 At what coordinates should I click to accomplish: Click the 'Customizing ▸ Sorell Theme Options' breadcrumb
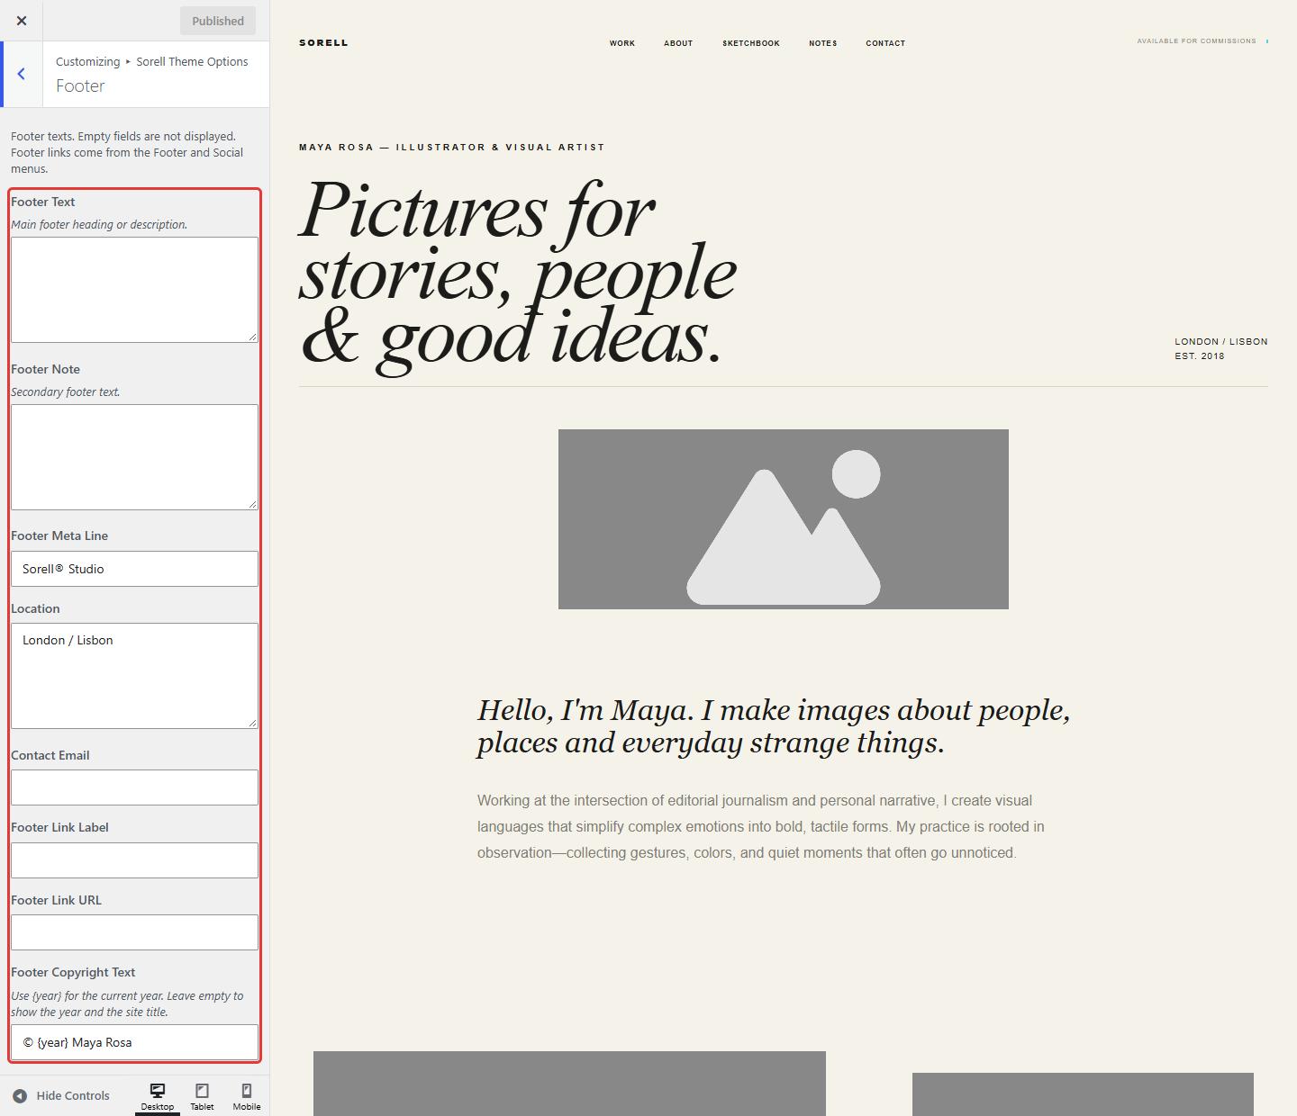point(151,61)
